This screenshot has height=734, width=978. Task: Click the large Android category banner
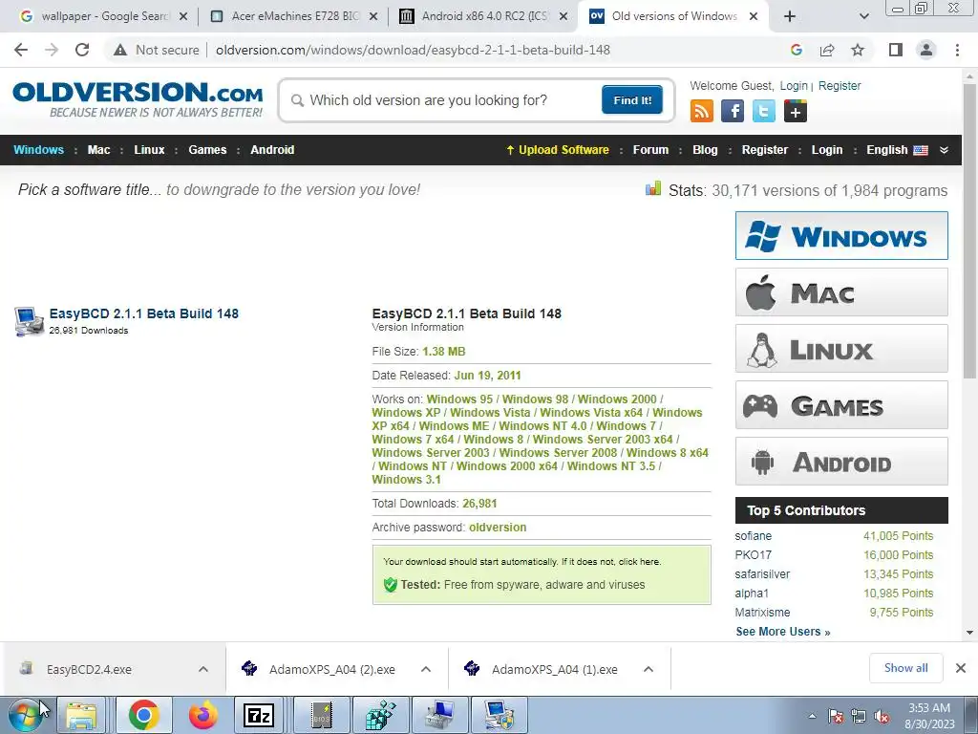click(x=841, y=462)
